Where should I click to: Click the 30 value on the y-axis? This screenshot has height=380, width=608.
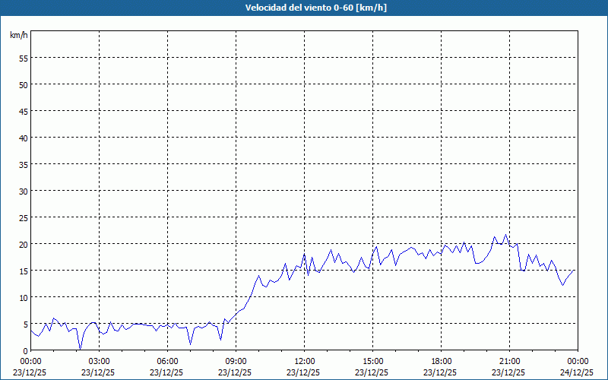(23, 191)
